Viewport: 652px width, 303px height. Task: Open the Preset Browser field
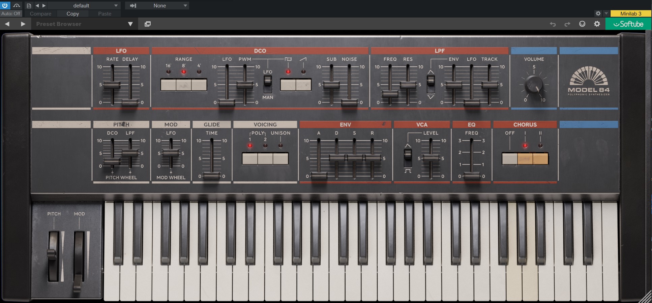pos(84,24)
